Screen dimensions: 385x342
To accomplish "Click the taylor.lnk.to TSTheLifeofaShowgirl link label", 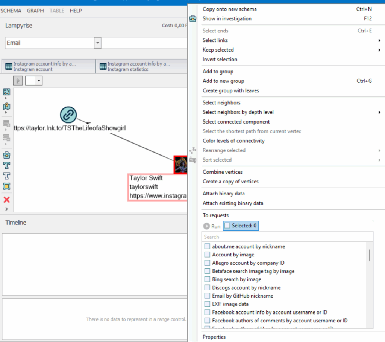I will (x=70, y=128).
